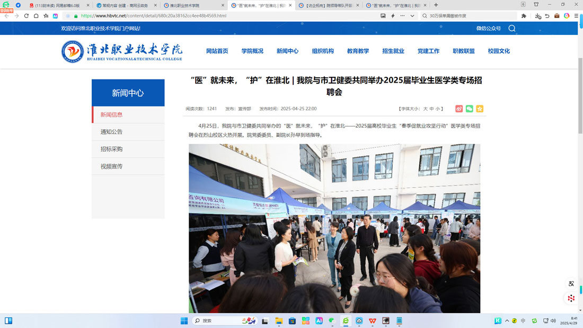Image resolution: width=583 pixels, height=328 pixels.
Task: Click the bookmark star in the toolbar
Action: [x=46, y=15]
